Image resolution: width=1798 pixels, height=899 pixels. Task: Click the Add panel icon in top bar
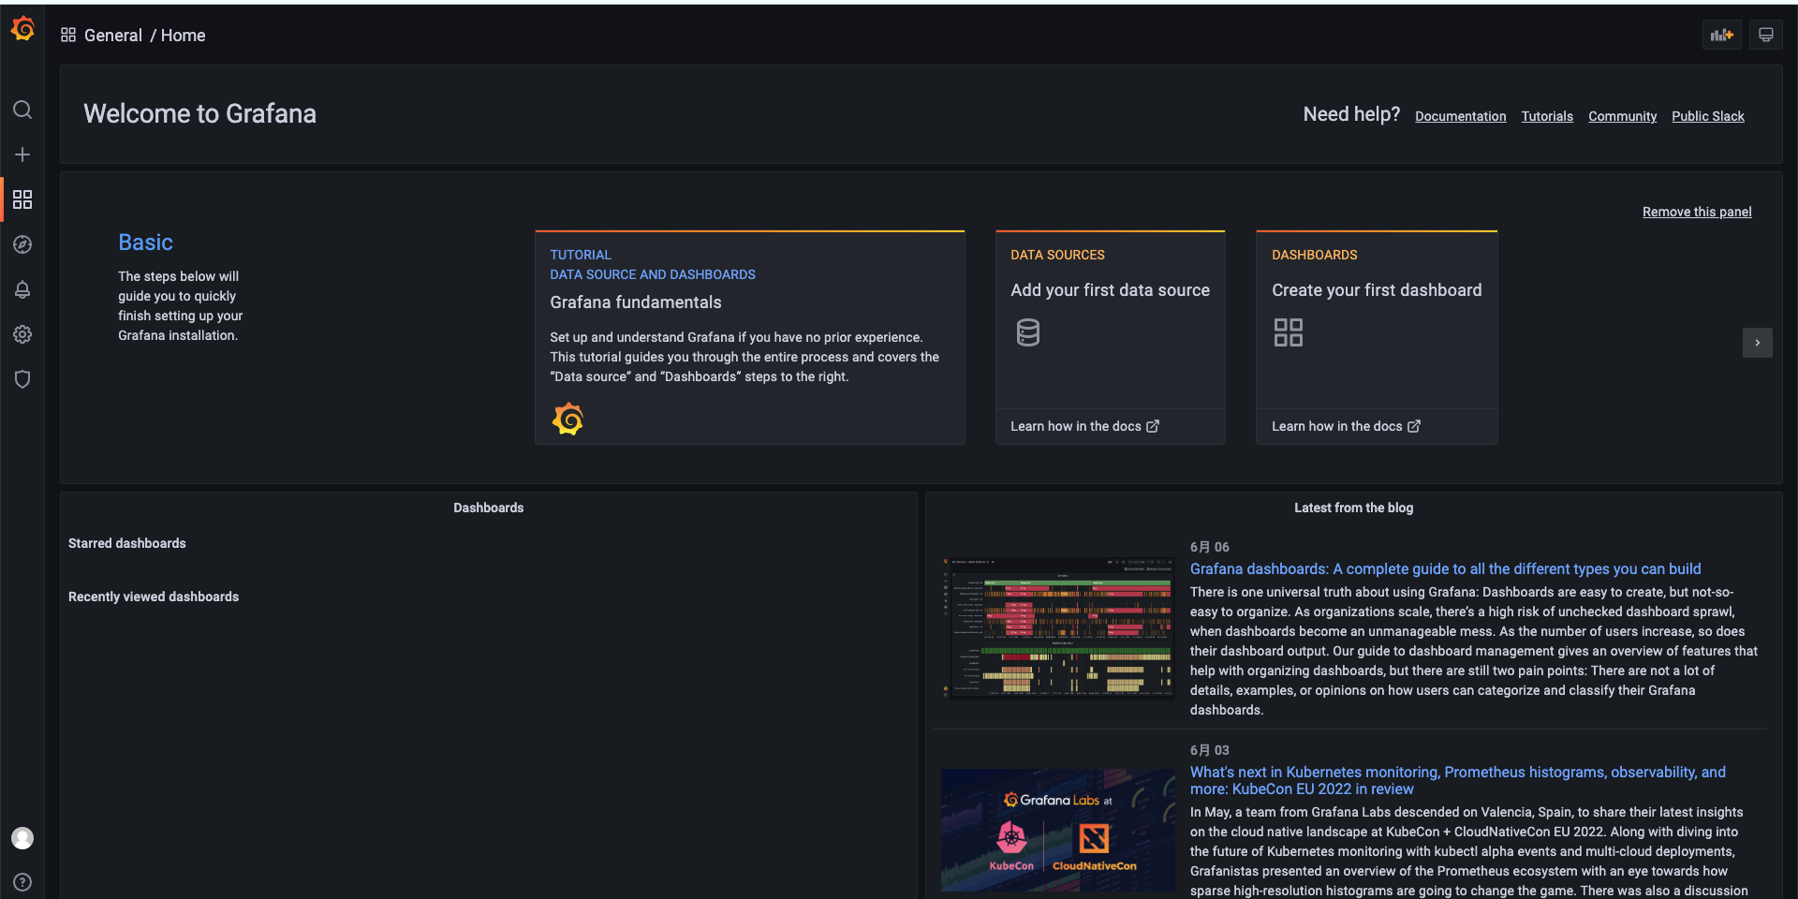coord(1721,35)
